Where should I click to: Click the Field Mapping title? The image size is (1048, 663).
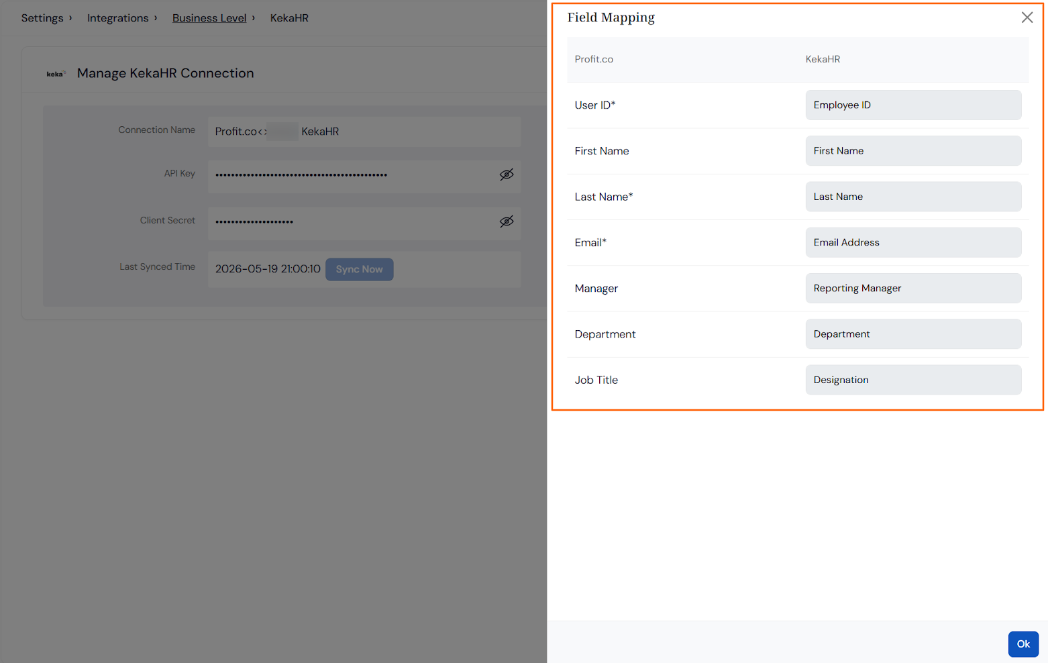pos(611,17)
